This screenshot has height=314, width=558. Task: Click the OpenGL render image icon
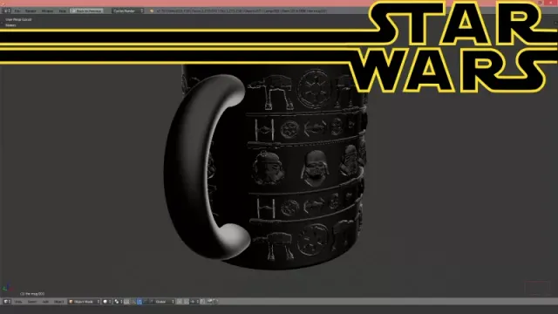(x=210, y=302)
